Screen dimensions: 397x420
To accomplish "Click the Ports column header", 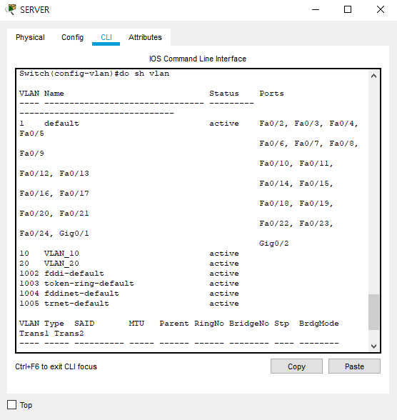I will [271, 94].
